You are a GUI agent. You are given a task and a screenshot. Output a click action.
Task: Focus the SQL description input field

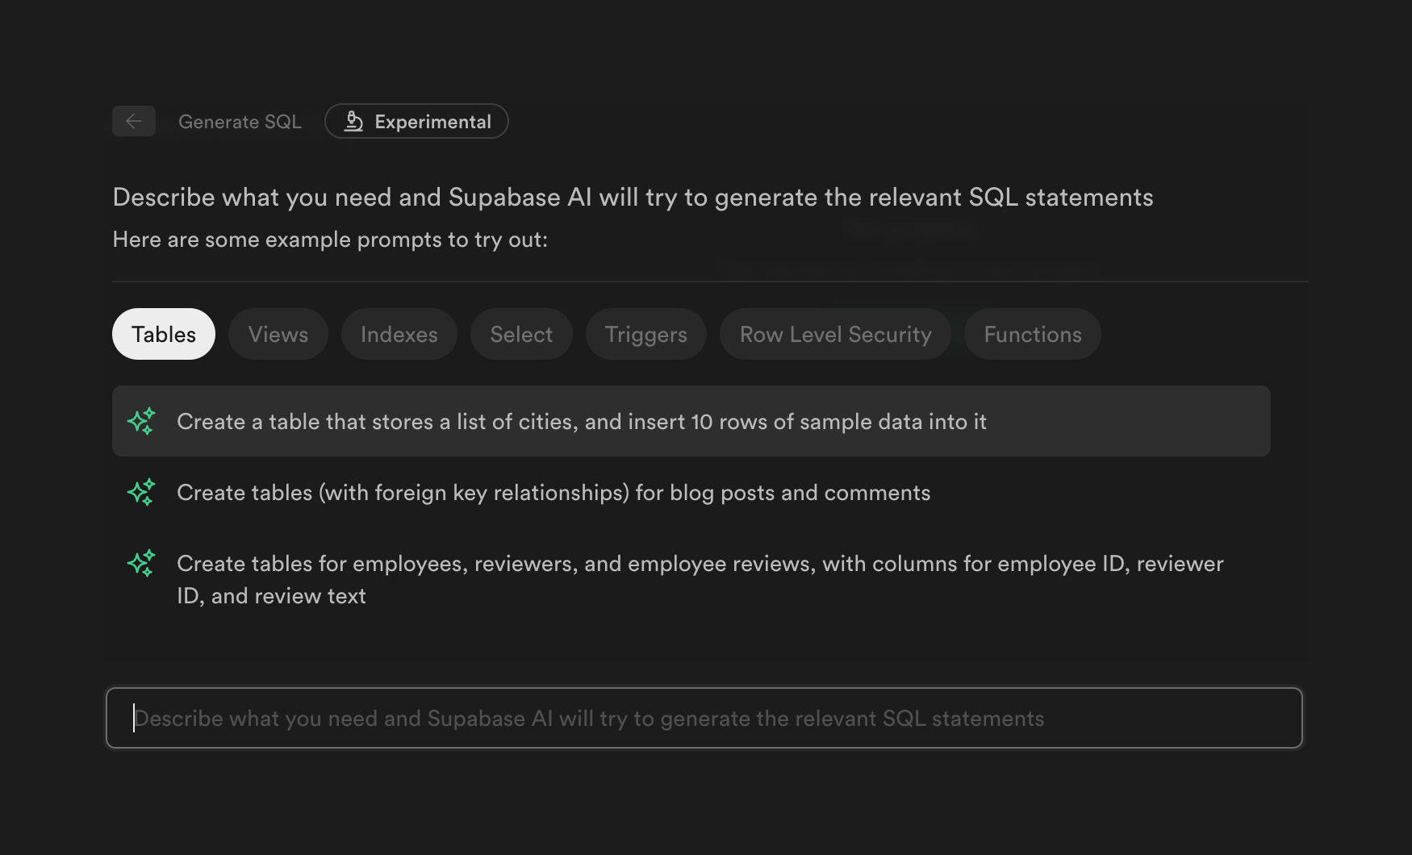[704, 718]
